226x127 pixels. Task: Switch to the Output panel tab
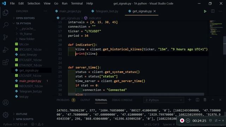pyautogui.click(x=85, y=100)
